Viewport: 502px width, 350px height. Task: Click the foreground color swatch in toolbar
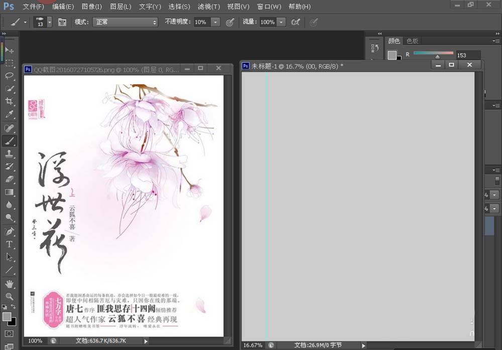point(7,316)
